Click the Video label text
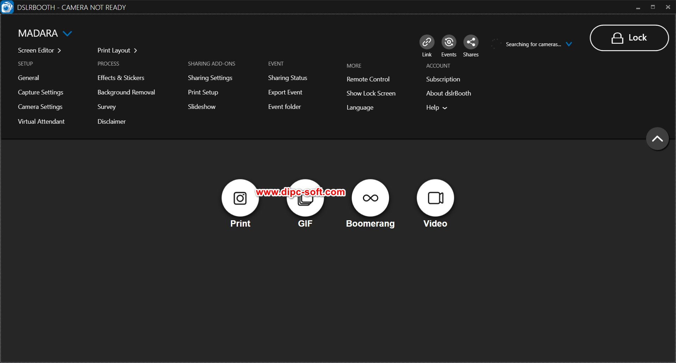Screen dimensions: 676x363 coord(436,223)
